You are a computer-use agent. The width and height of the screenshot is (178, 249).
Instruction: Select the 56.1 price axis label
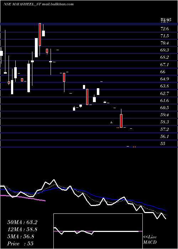(164, 137)
